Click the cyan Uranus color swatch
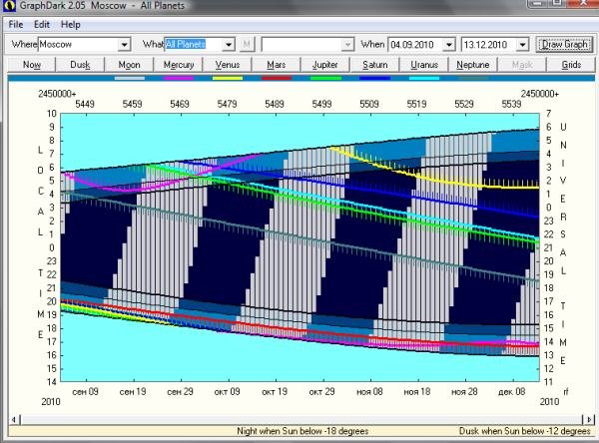 (x=424, y=78)
